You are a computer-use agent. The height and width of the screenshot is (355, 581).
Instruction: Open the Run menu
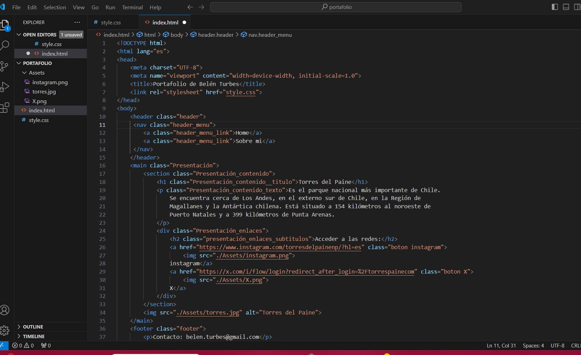coord(110,7)
